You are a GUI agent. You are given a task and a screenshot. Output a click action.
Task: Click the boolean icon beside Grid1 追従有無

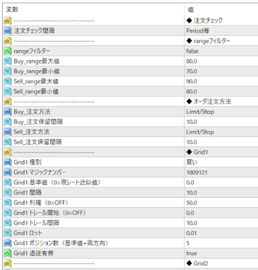point(7,253)
